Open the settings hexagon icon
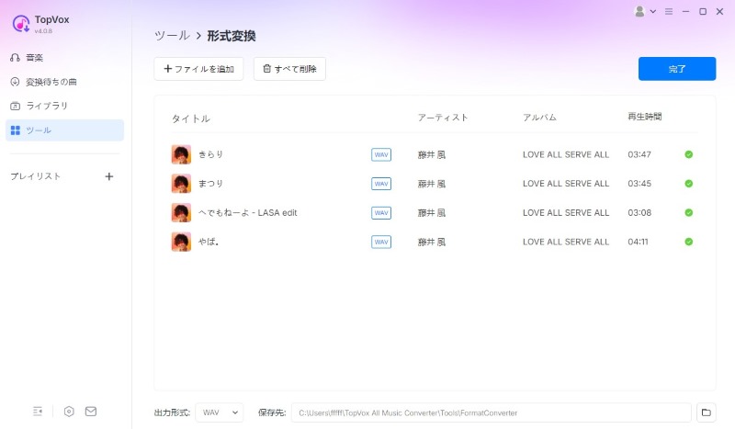 coord(69,412)
